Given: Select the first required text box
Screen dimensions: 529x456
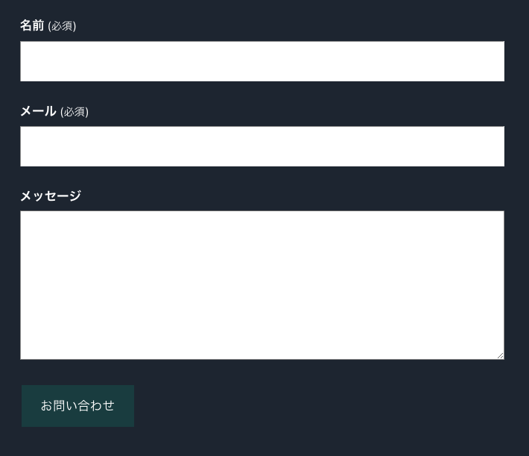Looking at the screenshot, I should [x=262, y=61].
